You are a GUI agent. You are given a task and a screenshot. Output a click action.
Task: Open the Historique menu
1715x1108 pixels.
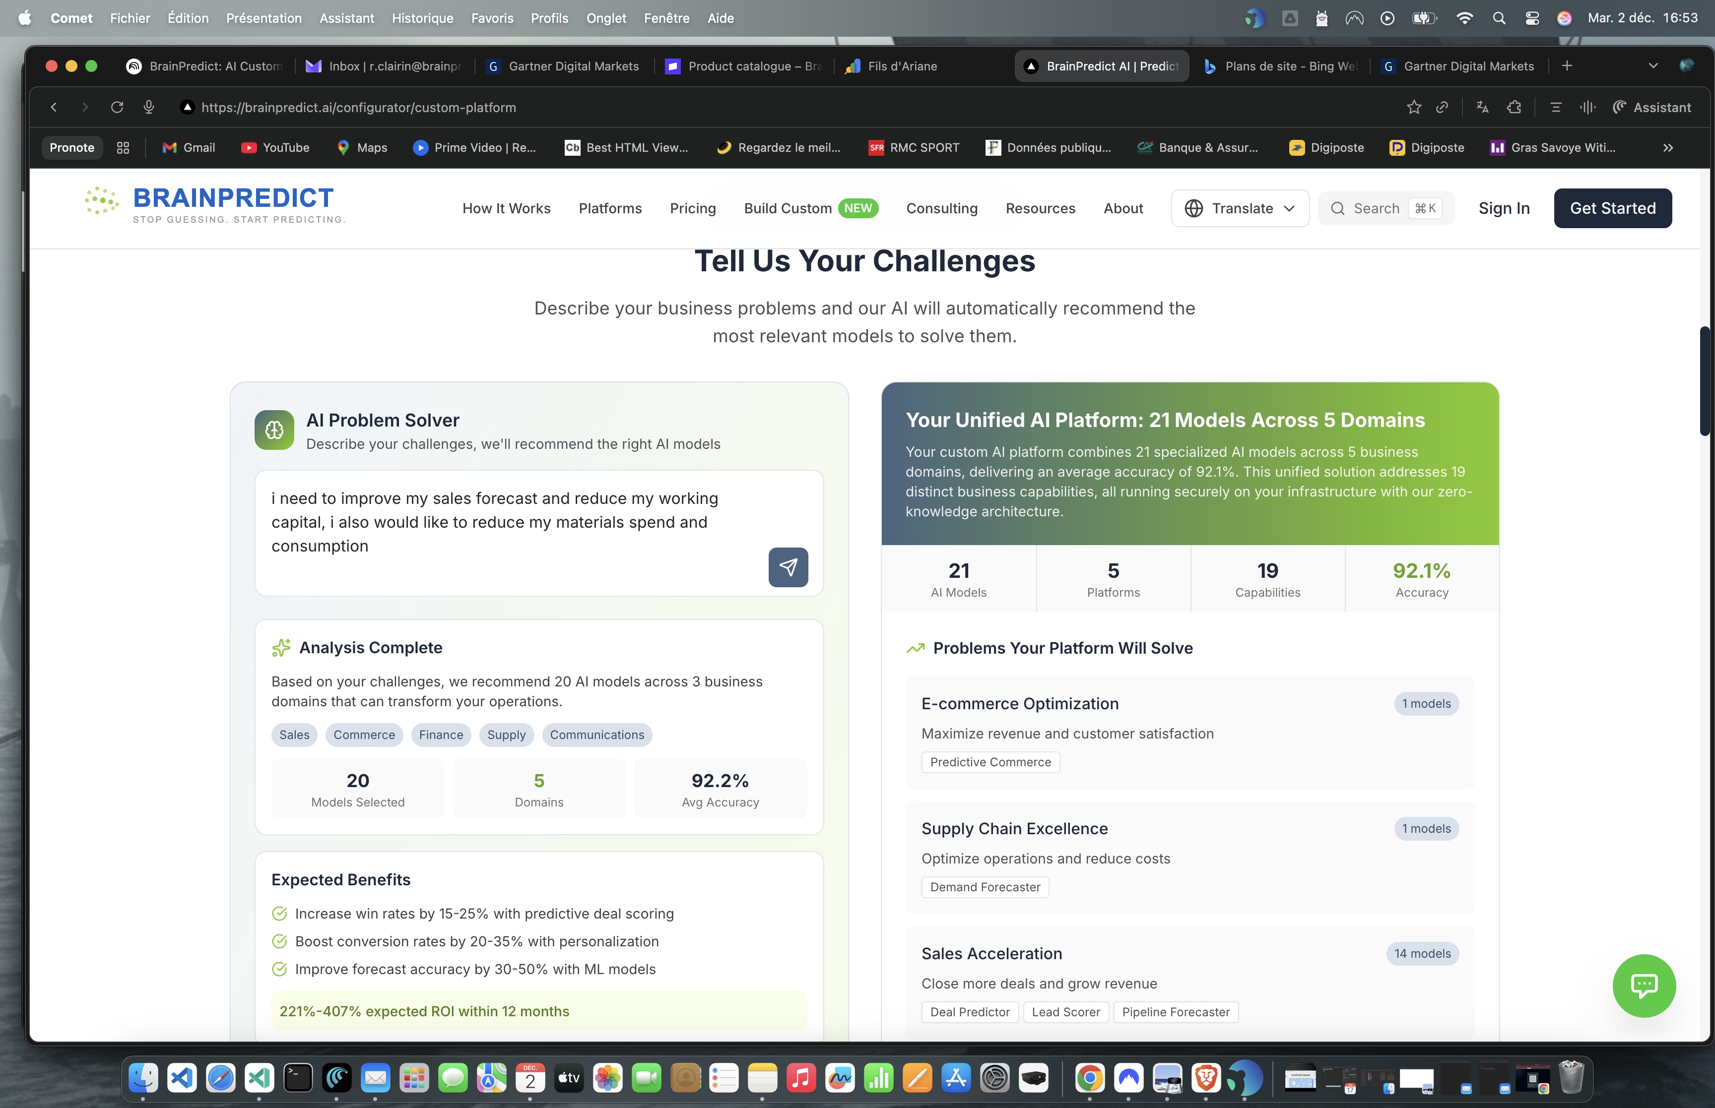[422, 18]
